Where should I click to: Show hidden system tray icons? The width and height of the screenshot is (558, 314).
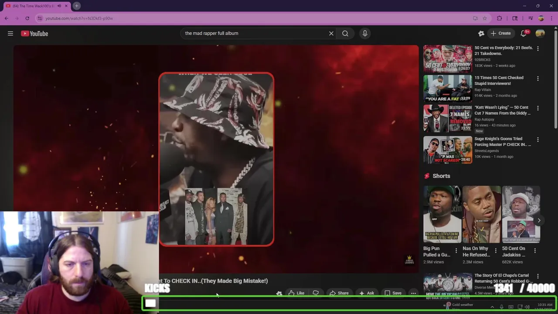(492, 307)
